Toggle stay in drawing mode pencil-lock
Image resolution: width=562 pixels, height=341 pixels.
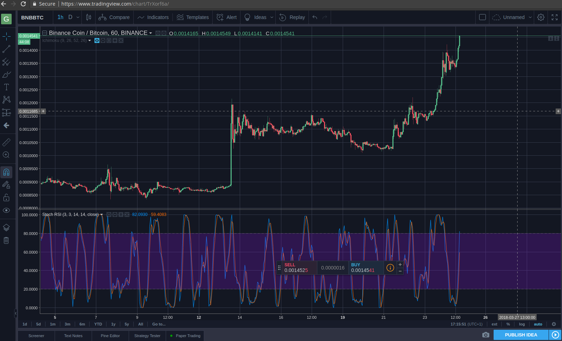click(6, 185)
